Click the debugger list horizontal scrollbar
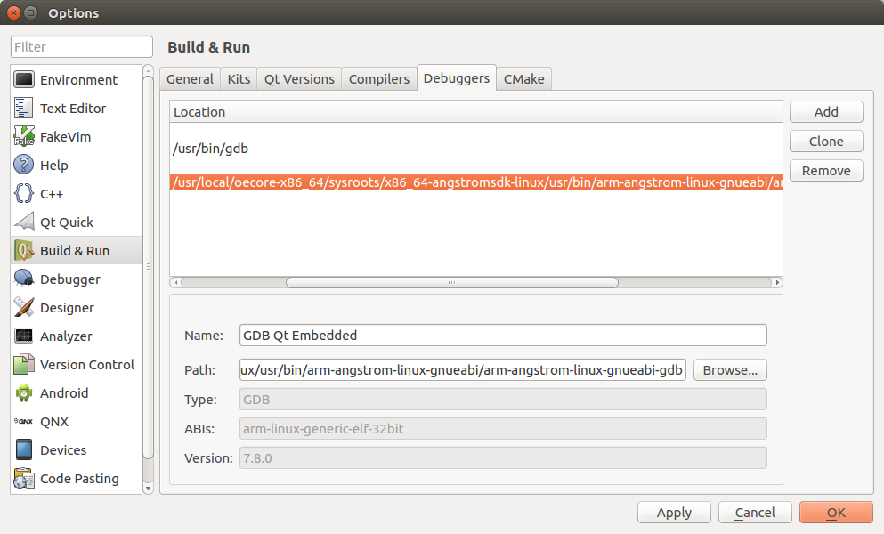The image size is (884, 534). click(x=451, y=283)
